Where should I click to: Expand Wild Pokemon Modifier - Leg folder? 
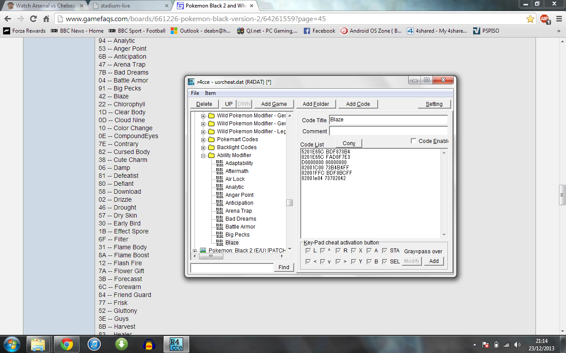(203, 131)
